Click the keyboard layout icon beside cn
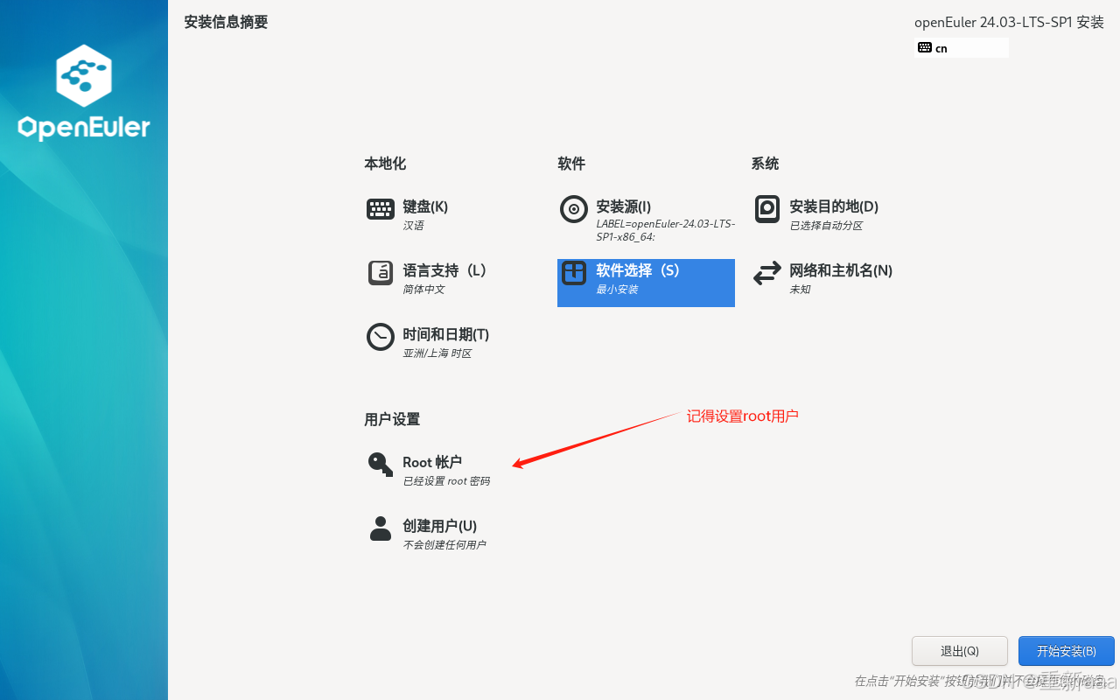The height and width of the screenshot is (700, 1120). point(925,47)
